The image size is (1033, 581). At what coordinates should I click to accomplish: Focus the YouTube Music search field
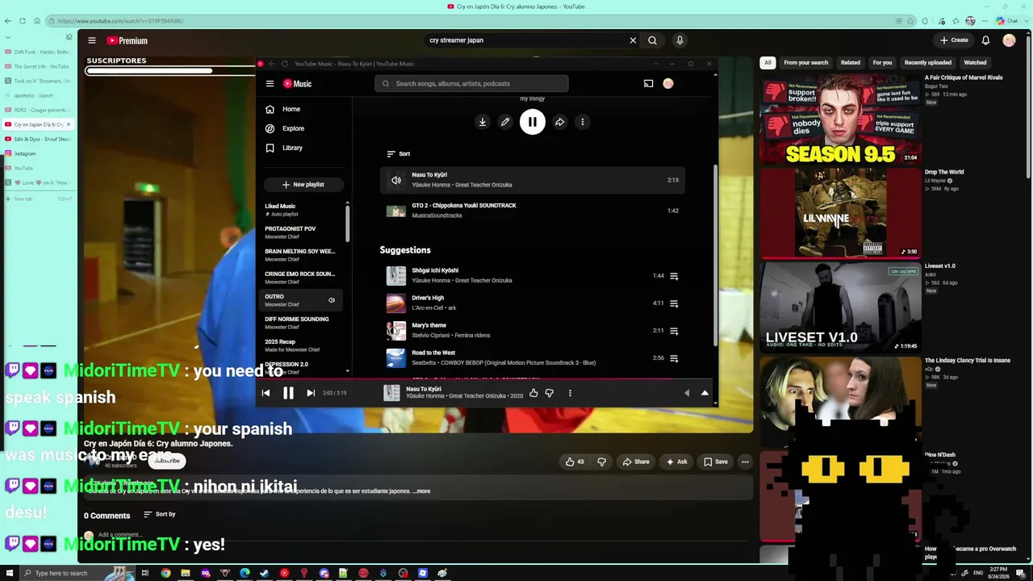471,83
